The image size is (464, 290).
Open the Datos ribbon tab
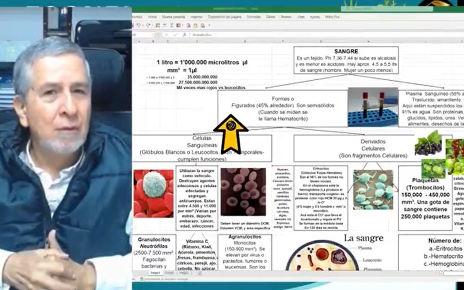pyautogui.click(x=271, y=17)
